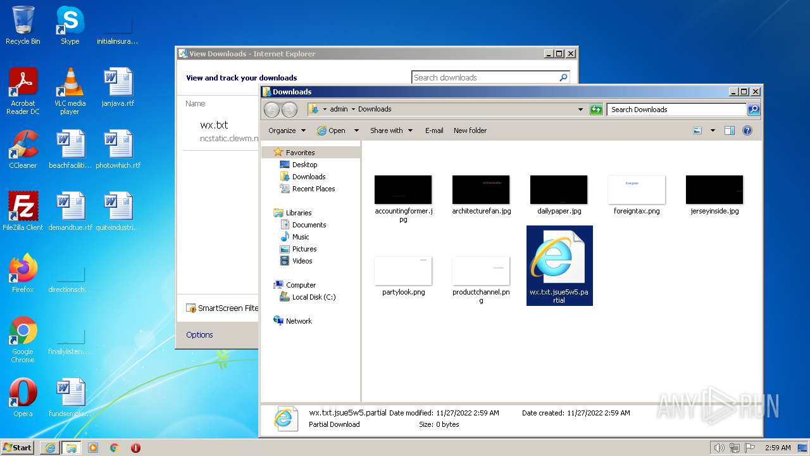Screen dimensions: 810x456
Task: Open Internet Explorer in taskbar
Action: click(50, 448)
